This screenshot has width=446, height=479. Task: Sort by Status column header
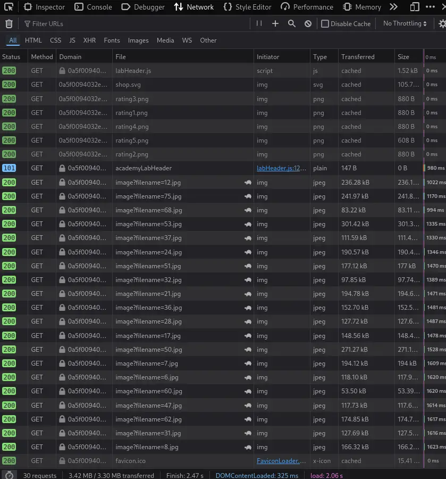point(14,57)
